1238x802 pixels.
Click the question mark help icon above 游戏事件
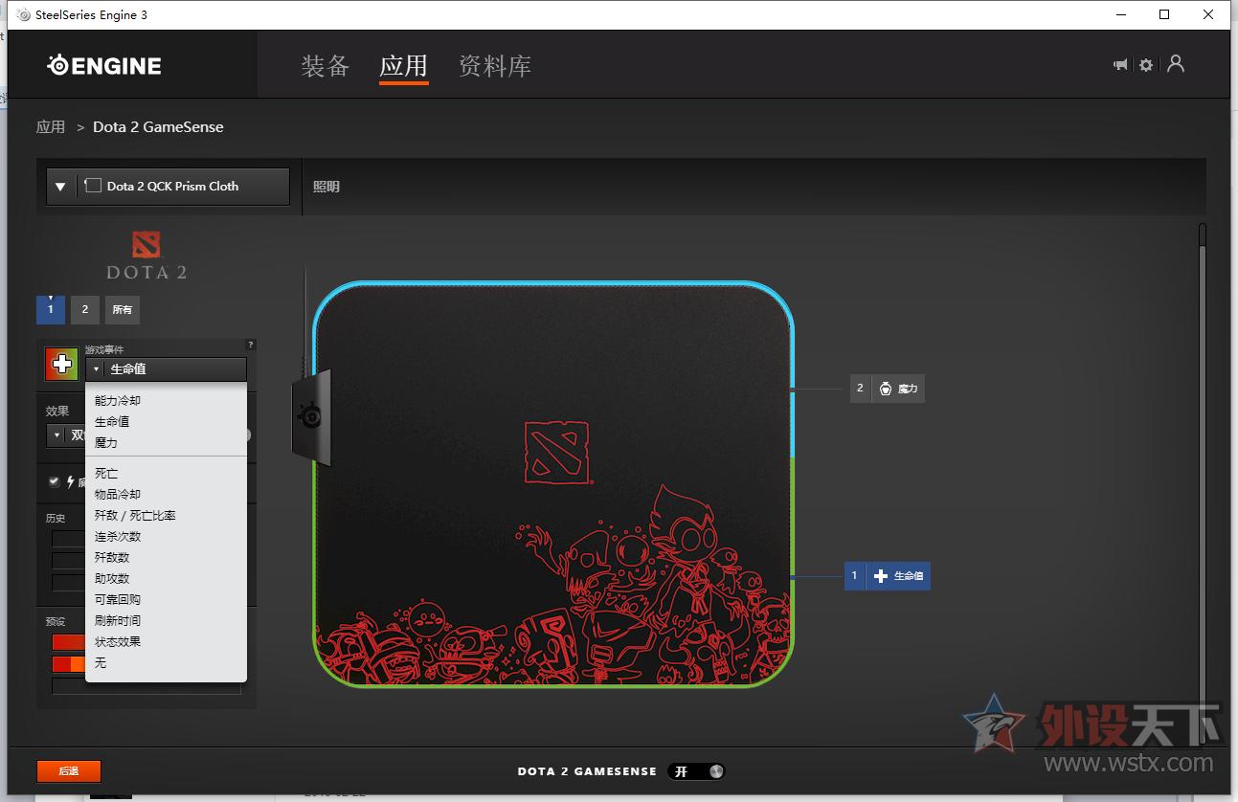coord(250,345)
